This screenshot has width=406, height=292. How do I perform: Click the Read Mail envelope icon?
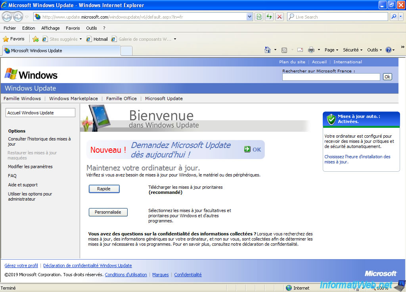[300, 50]
